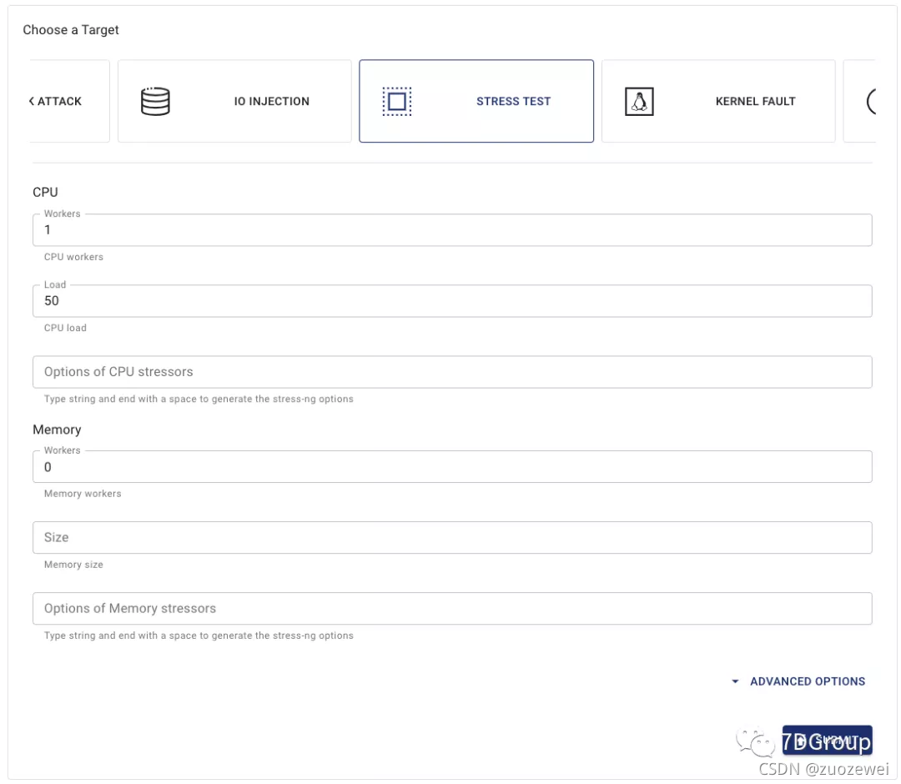Click the 'Memory' section heading
901x784 pixels.
(x=57, y=430)
